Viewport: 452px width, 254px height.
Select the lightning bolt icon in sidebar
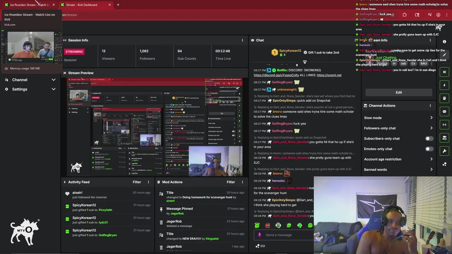[444, 85]
